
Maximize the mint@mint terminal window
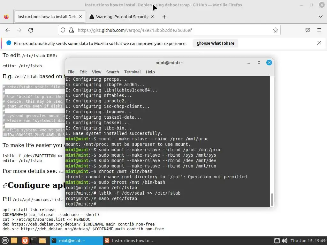click(x=259, y=63)
